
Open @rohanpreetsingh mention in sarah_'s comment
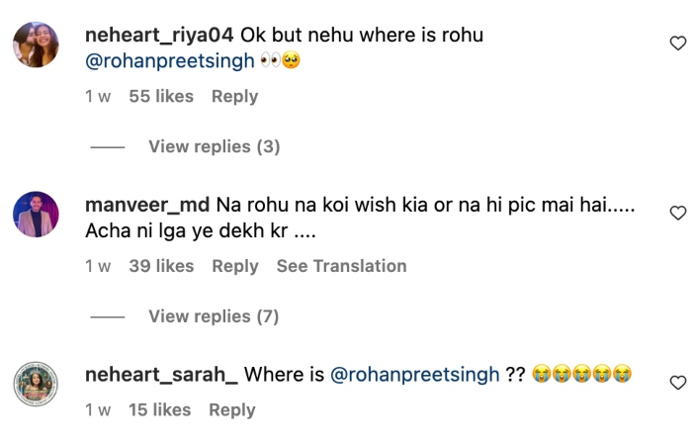click(414, 375)
